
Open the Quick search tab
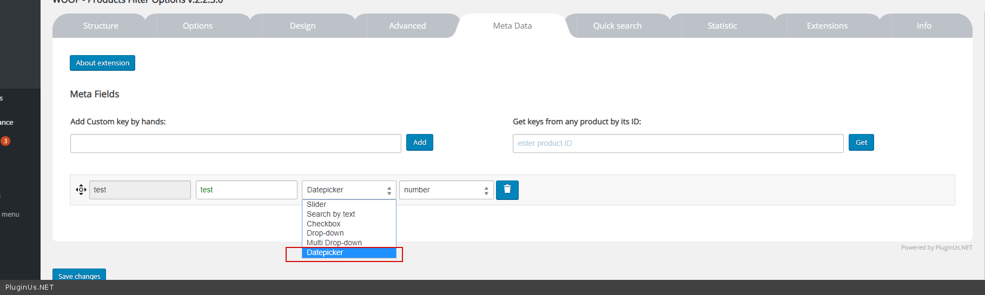coord(617,26)
